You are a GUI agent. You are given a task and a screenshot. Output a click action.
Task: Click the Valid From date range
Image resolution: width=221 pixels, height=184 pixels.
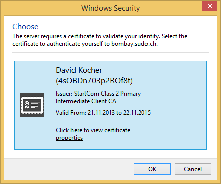[x=103, y=113]
